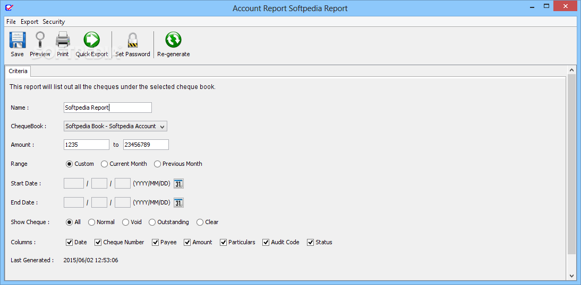Select the Custom range option
Viewport: 581px width, 285px height.
[x=69, y=164]
